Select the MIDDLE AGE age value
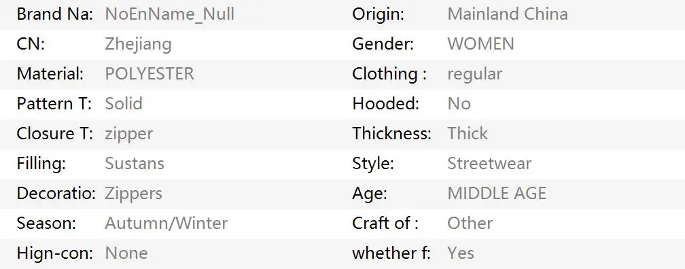 point(497,193)
